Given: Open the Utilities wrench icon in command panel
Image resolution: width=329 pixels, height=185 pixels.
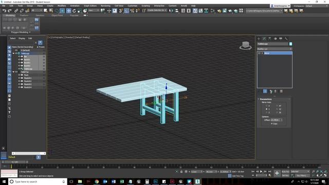Looking at the screenshot, I should pyautogui.click(x=286, y=39).
